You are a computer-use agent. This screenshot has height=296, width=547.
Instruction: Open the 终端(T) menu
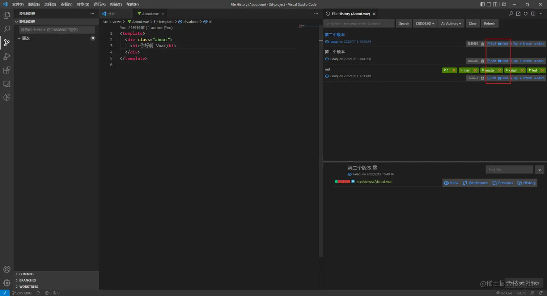(x=116, y=4)
